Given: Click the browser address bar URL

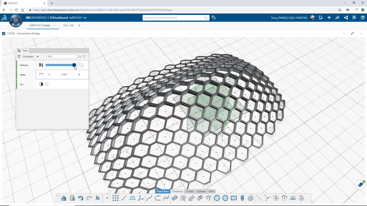Looking at the screenshot, I should pos(103,10).
